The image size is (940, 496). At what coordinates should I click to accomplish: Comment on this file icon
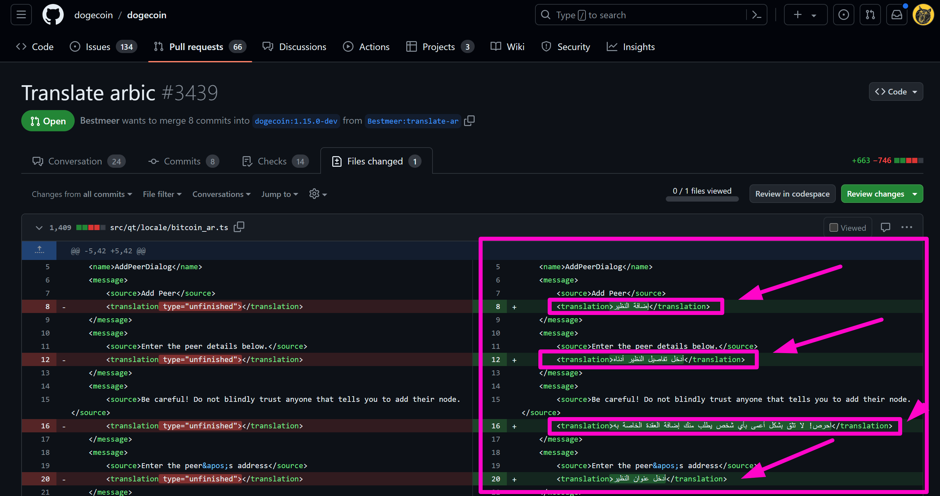(885, 227)
